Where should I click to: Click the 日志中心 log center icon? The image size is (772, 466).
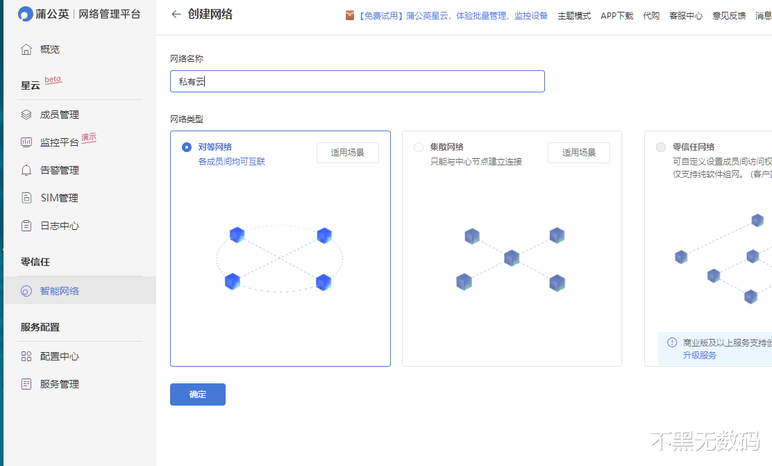pos(26,226)
